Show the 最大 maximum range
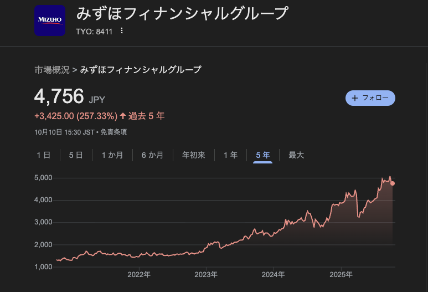Viewport: 428px width, 292px height. tap(296, 155)
